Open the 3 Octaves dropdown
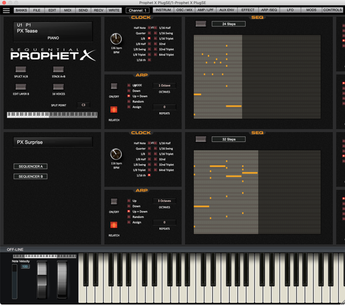Viewport: 345px width, 305px height. 164,201
